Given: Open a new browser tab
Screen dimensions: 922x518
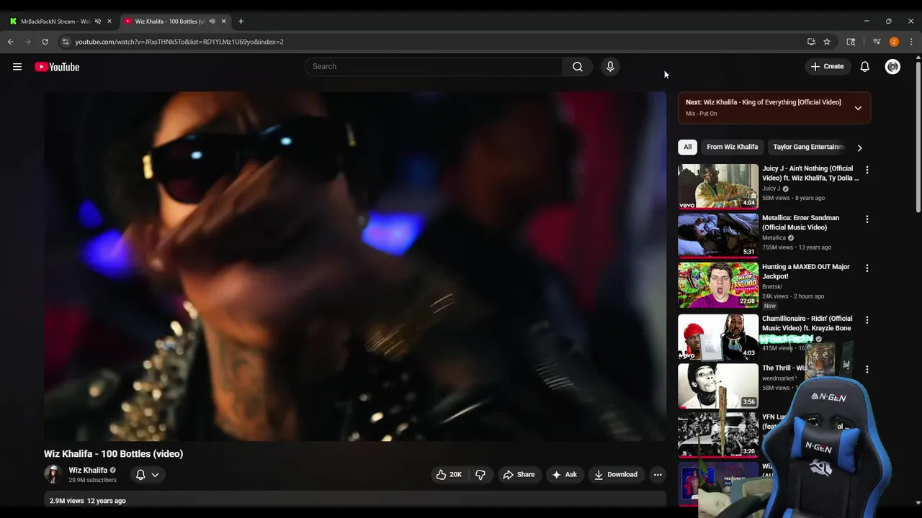Looking at the screenshot, I should [x=241, y=21].
